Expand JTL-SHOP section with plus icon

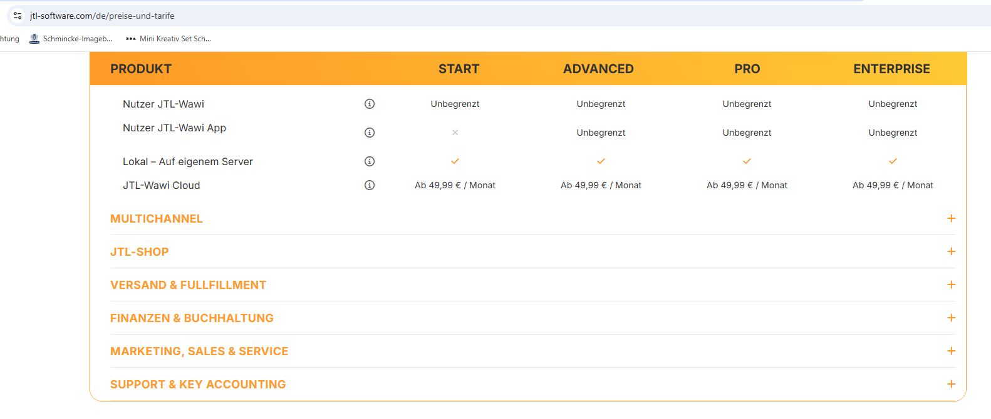(x=951, y=251)
